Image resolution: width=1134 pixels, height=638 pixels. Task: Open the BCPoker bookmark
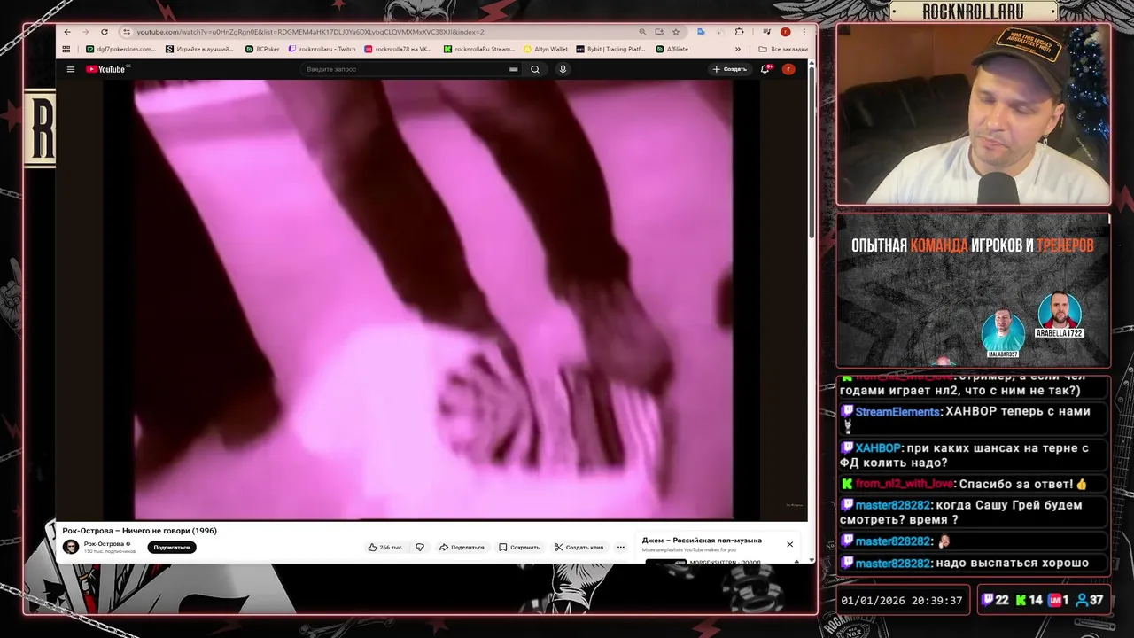pos(262,49)
